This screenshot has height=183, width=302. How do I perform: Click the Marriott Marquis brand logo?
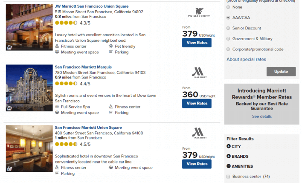[x=197, y=73]
